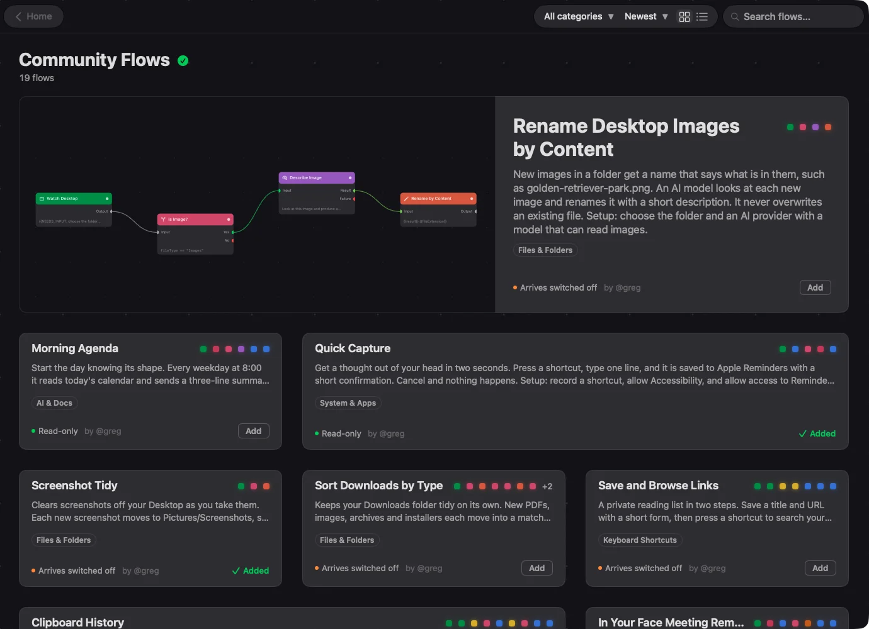Click Files & Folders tag on Screenshot Tidy

[x=64, y=540]
